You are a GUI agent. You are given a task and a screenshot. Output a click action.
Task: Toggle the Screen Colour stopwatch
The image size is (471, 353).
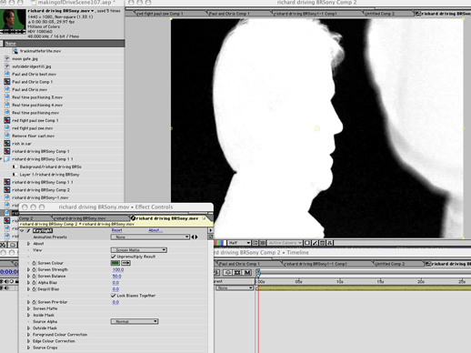point(34,263)
